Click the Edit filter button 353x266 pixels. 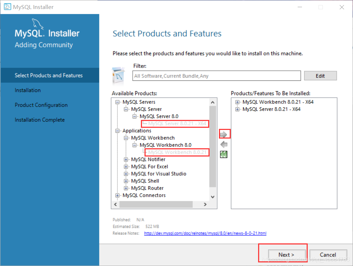(x=320, y=76)
